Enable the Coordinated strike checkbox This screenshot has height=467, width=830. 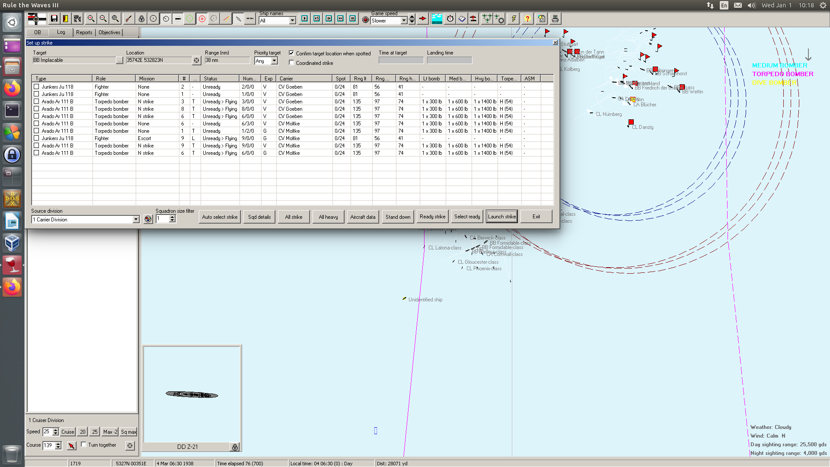tap(292, 63)
